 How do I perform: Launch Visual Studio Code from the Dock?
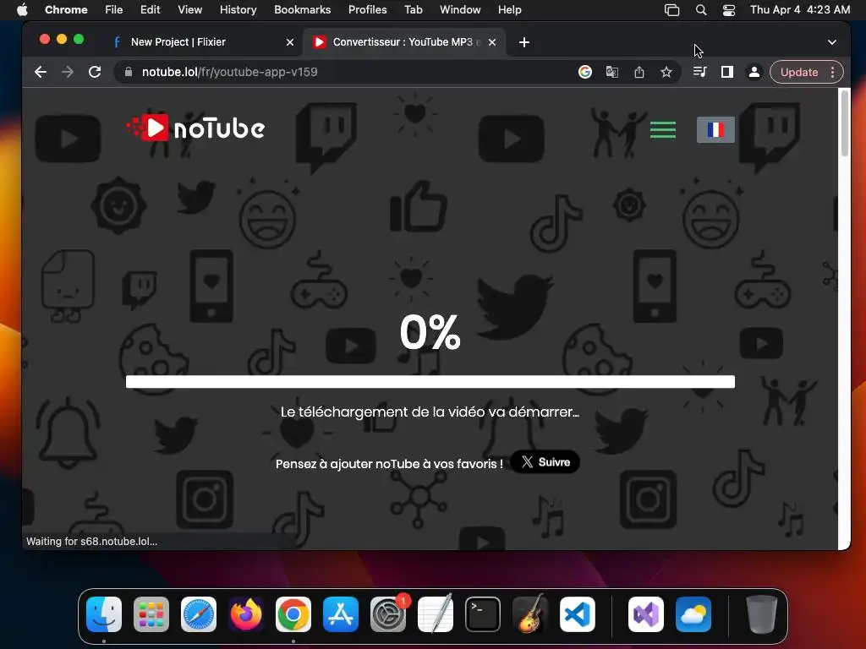coord(577,614)
